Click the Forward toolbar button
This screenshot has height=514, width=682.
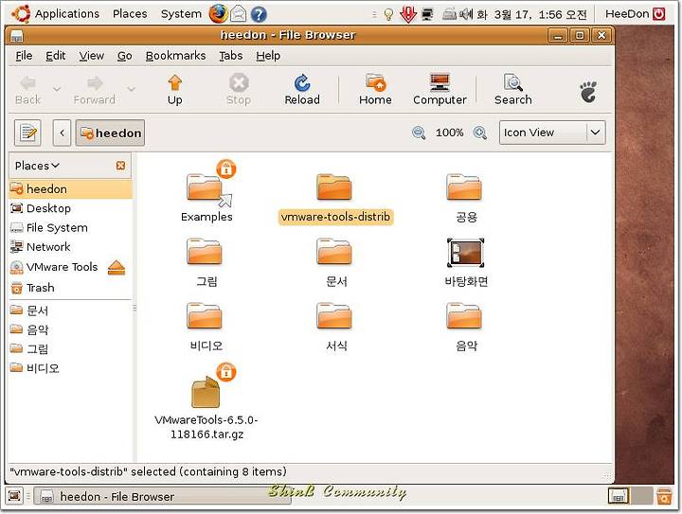[x=95, y=90]
